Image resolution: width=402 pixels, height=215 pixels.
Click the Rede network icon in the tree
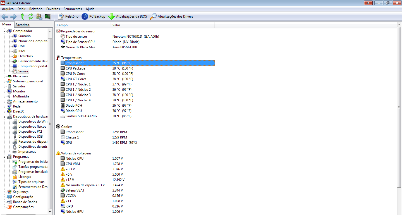(x=9, y=106)
